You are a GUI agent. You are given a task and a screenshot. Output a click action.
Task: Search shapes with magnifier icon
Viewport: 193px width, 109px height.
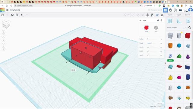click(x=190, y=28)
